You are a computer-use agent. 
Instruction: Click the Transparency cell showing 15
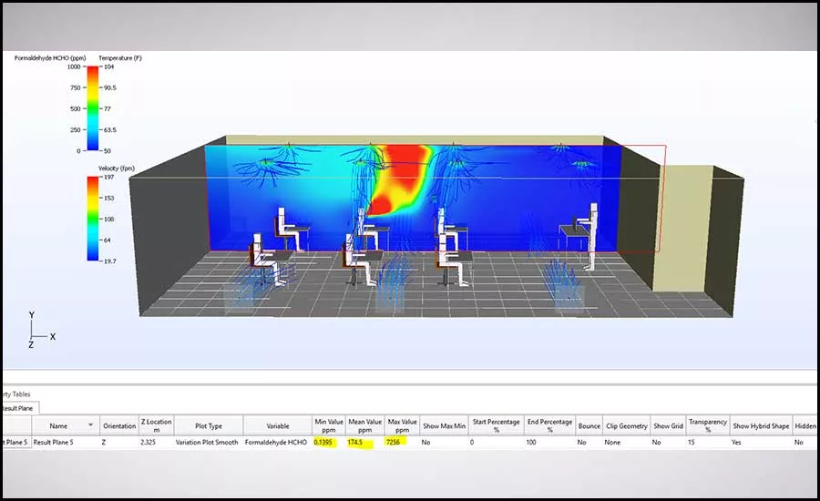708,442
